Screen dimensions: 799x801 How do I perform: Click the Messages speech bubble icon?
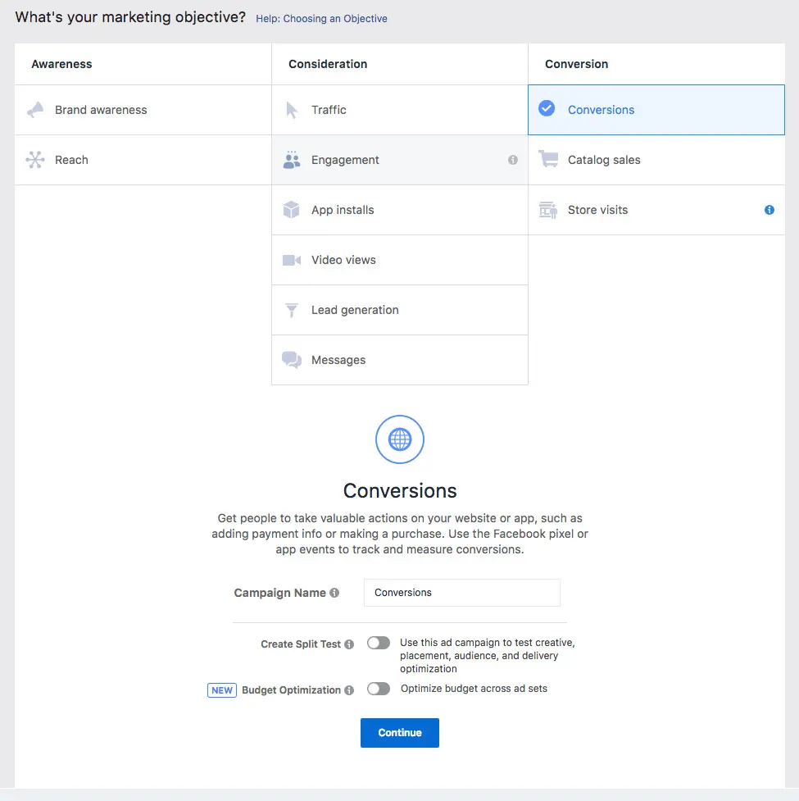click(292, 360)
